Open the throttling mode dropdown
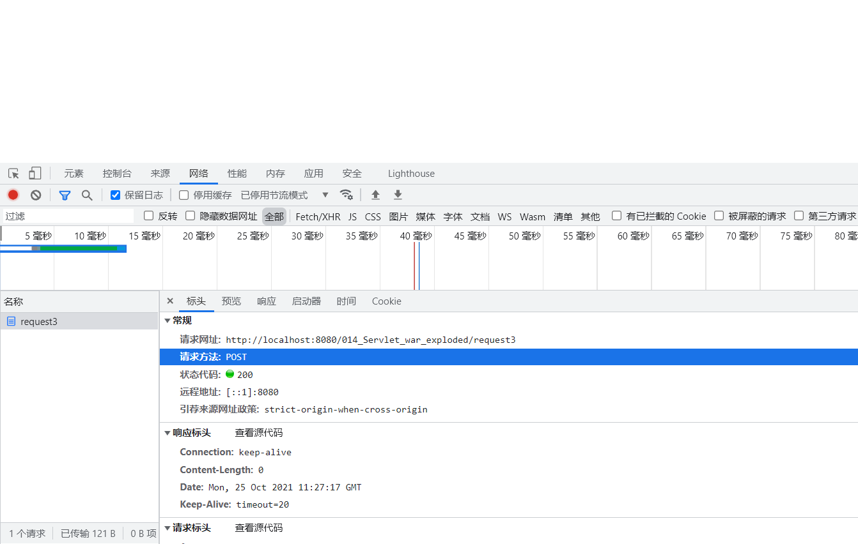Viewport: 858px width, 544px height. tap(284, 195)
